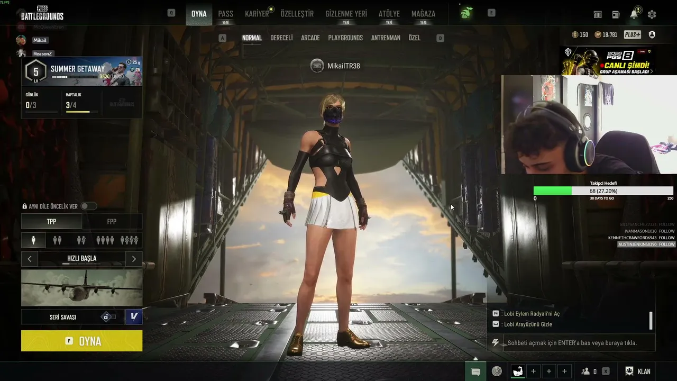Click the HAFTALIK 3/4 mission progress
This screenshot has width=677, height=381.
(x=82, y=103)
